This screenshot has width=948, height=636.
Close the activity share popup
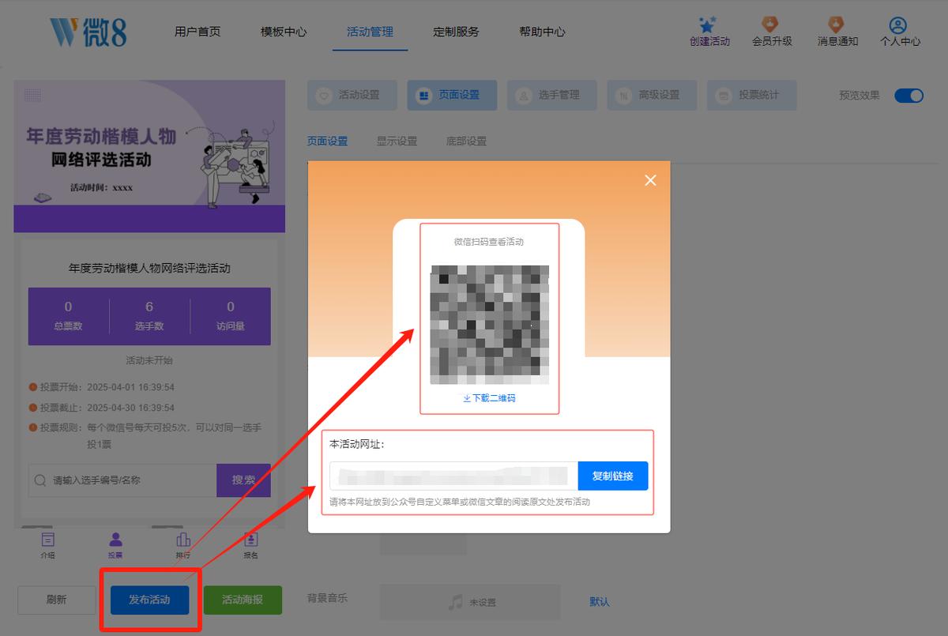(x=650, y=180)
